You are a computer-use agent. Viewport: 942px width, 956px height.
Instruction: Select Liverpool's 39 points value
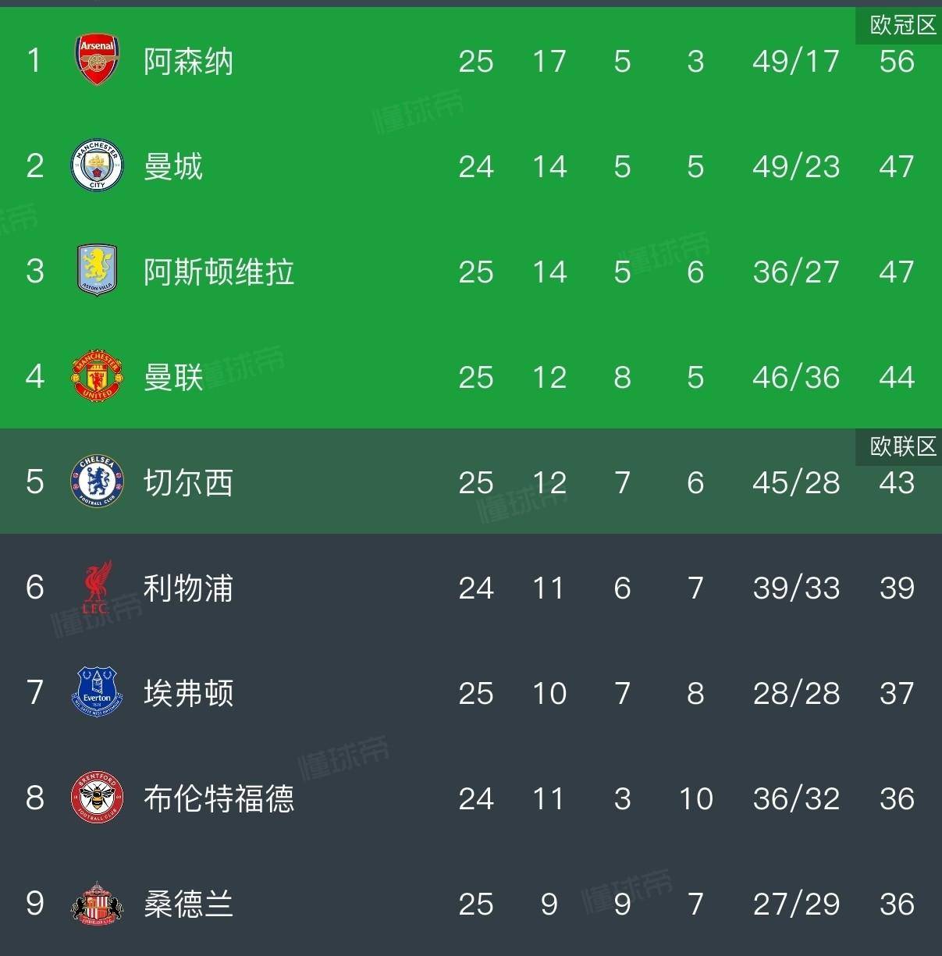tap(896, 588)
